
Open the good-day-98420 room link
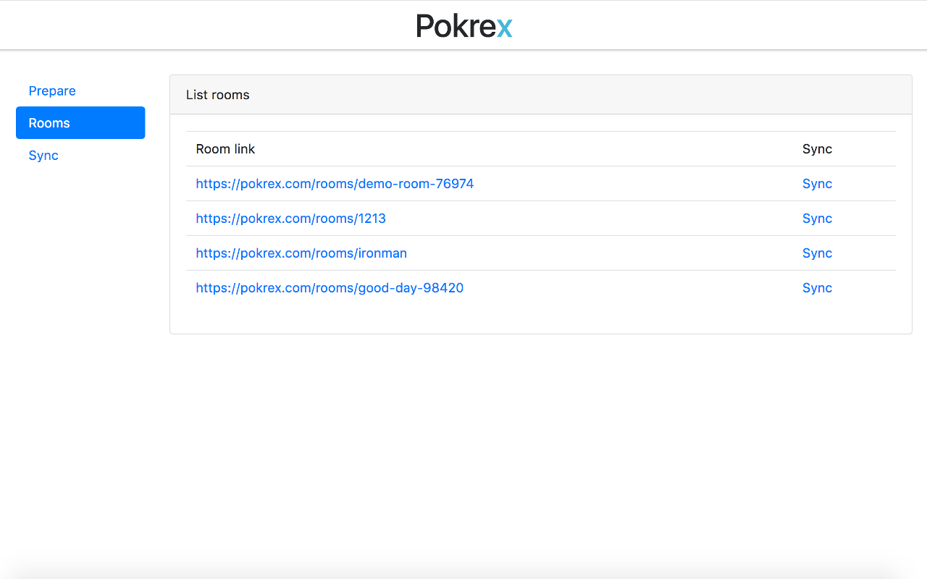coord(330,288)
